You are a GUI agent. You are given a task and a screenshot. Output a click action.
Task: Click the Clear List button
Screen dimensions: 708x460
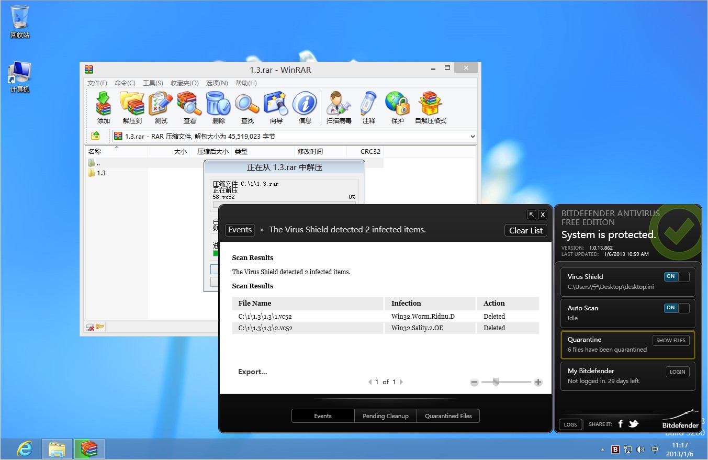(x=526, y=230)
